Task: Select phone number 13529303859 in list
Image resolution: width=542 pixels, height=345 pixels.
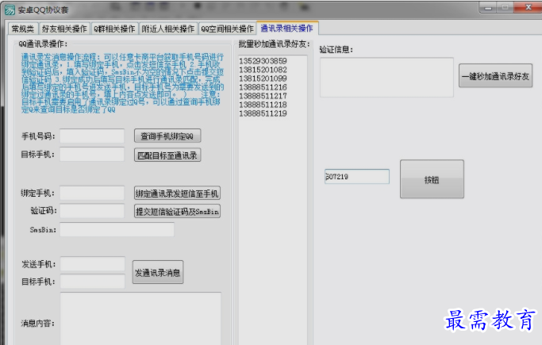Action: 263,61
